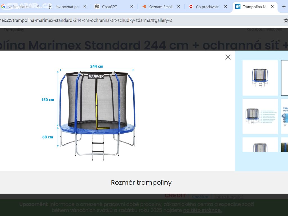Click the Seznam Email tab favicon
Screen dimensions: 288x216
point(144,7)
